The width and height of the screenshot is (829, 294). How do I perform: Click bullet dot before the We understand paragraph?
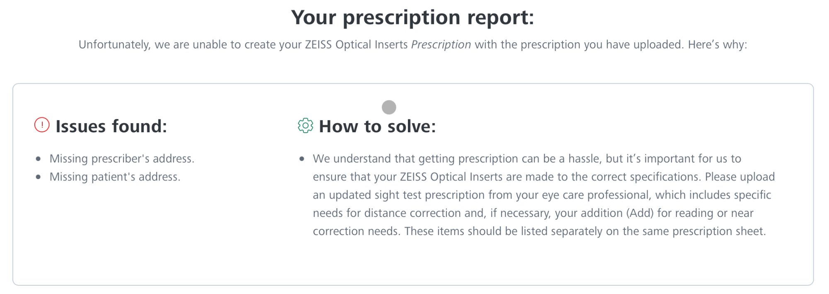[302, 159]
